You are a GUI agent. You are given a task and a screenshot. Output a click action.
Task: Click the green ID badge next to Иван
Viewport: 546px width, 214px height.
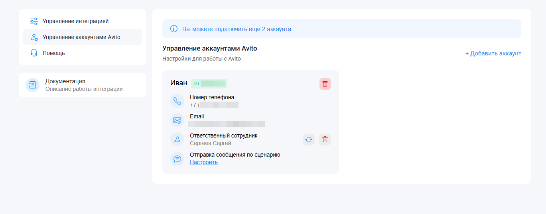(x=209, y=83)
